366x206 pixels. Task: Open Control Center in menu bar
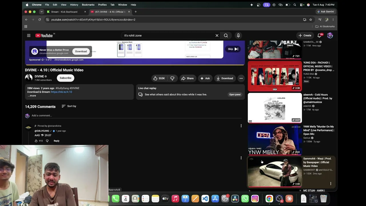[302, 5]
